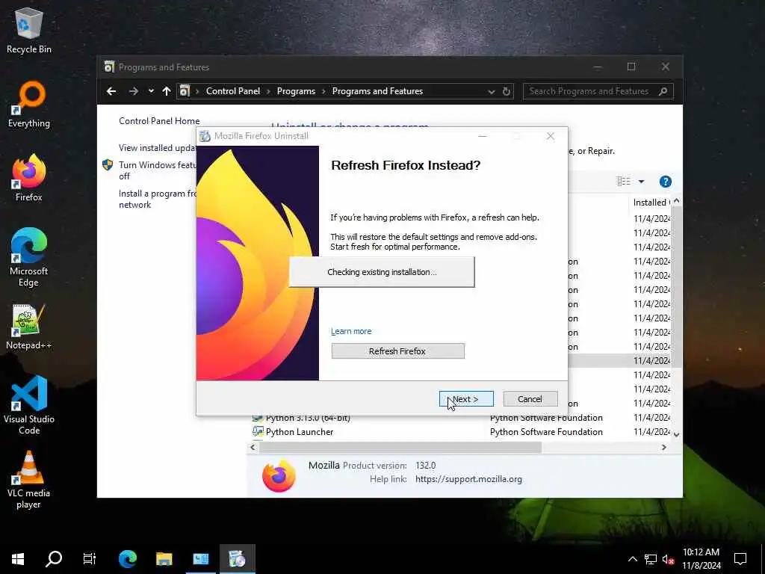Click the search magnifier in Programs and Features
Image resolution: width=765 pixels, height=574 pixels.
pyautogui.click(x=663, y=91)
